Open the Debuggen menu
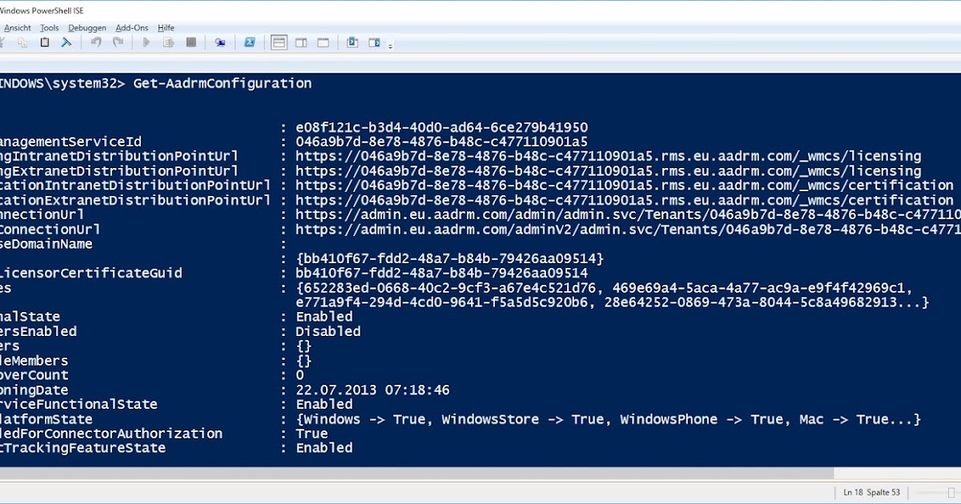The width and height of the screenshot is (961, 504). pos(86,27)
